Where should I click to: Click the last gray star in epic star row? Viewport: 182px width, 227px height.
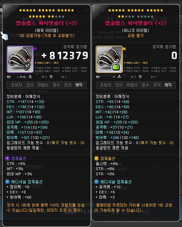tap(63, 16)
